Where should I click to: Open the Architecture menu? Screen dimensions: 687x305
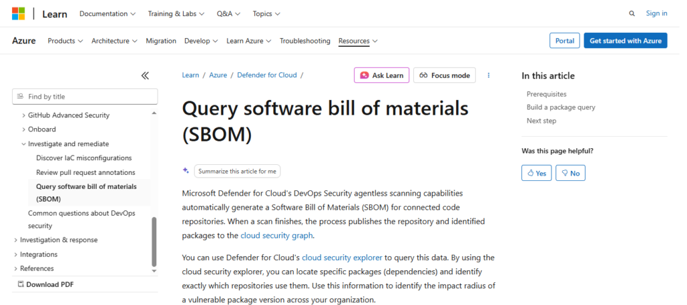click(x=114, y=41)
